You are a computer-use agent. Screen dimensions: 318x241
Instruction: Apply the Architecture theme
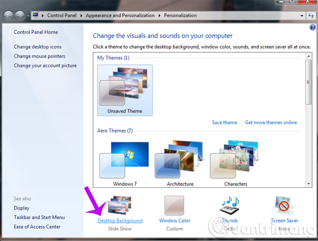pos(180,163)
